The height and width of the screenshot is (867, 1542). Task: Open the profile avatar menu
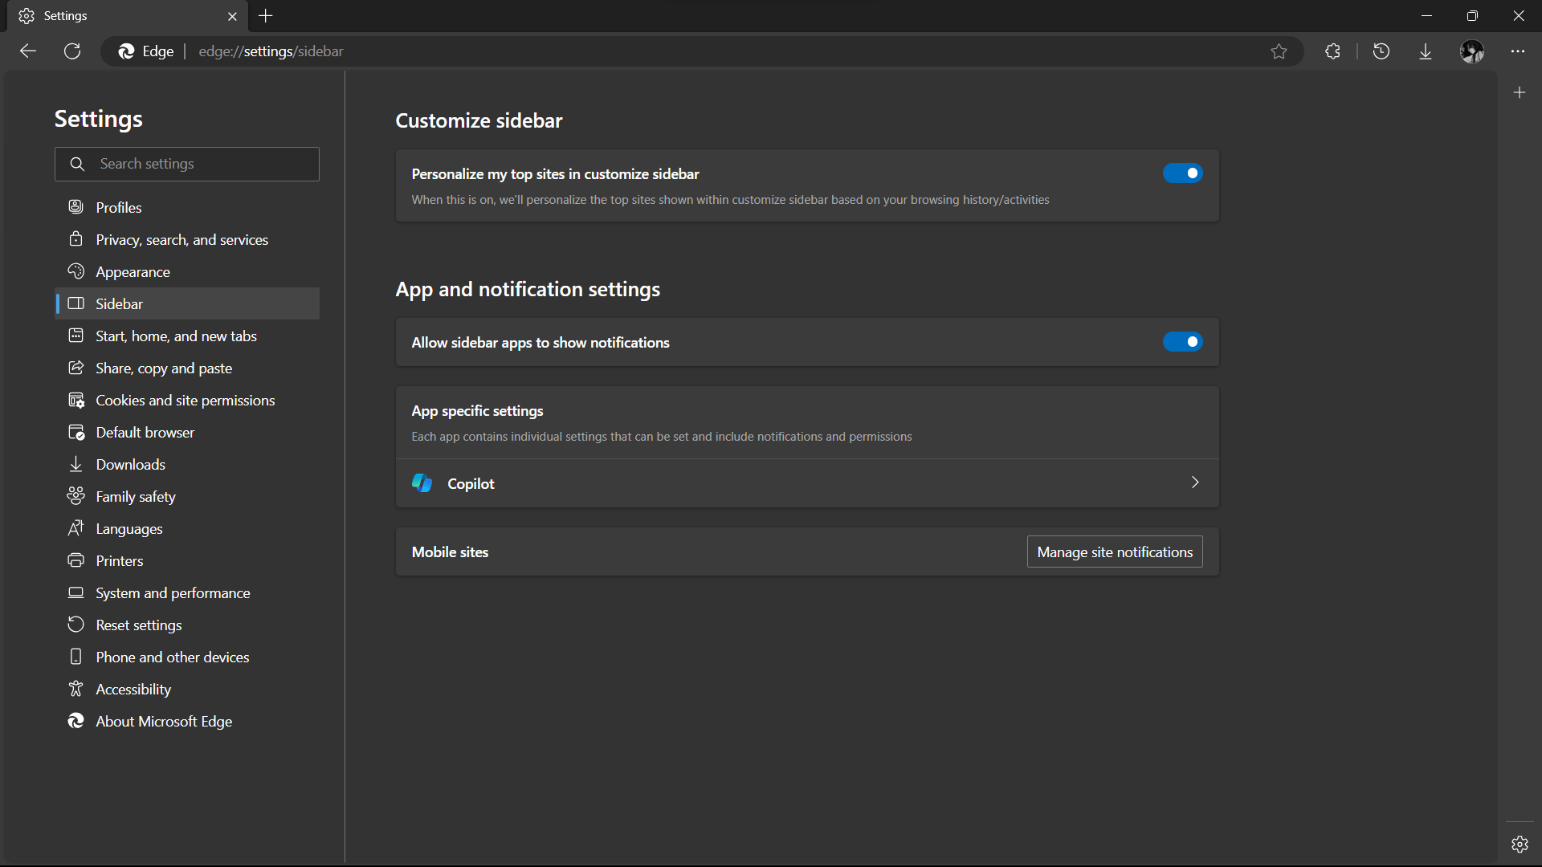pos(1472,51)
